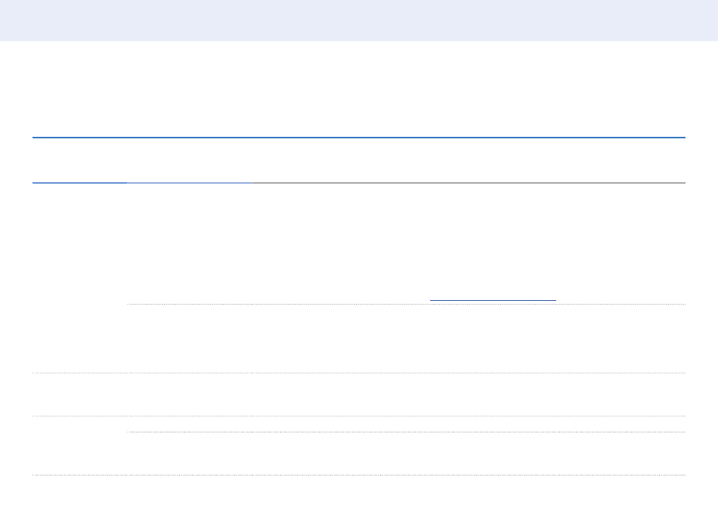
Task: Click the light blue banner at the top
Action: point(359,20)
